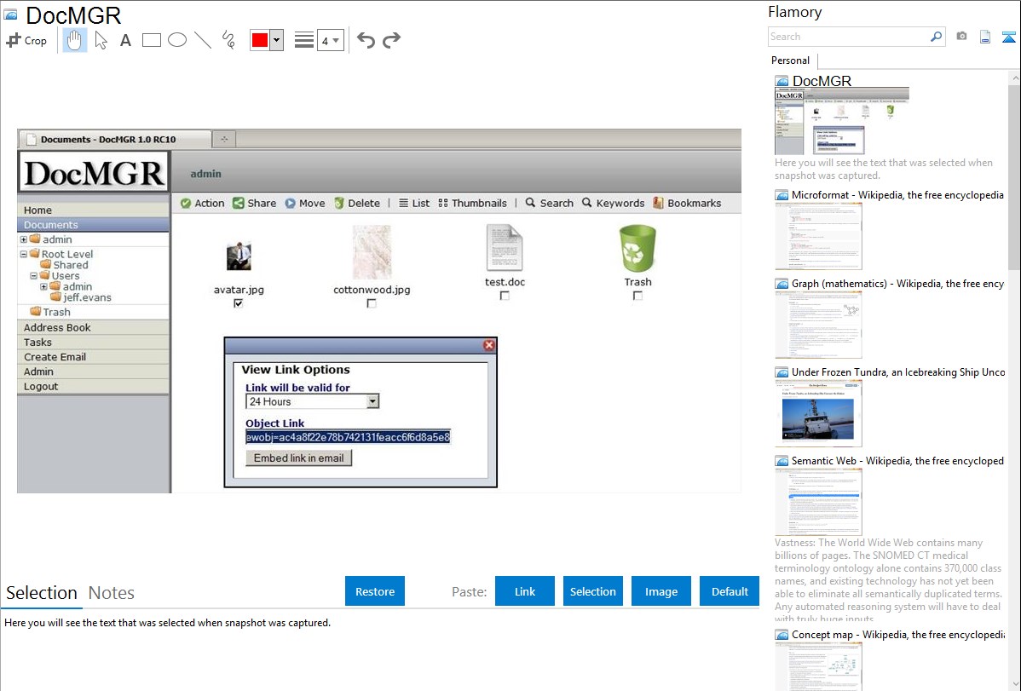Undo the last annotation
This screenshot has width=1021, height=691.
[366, 40]
